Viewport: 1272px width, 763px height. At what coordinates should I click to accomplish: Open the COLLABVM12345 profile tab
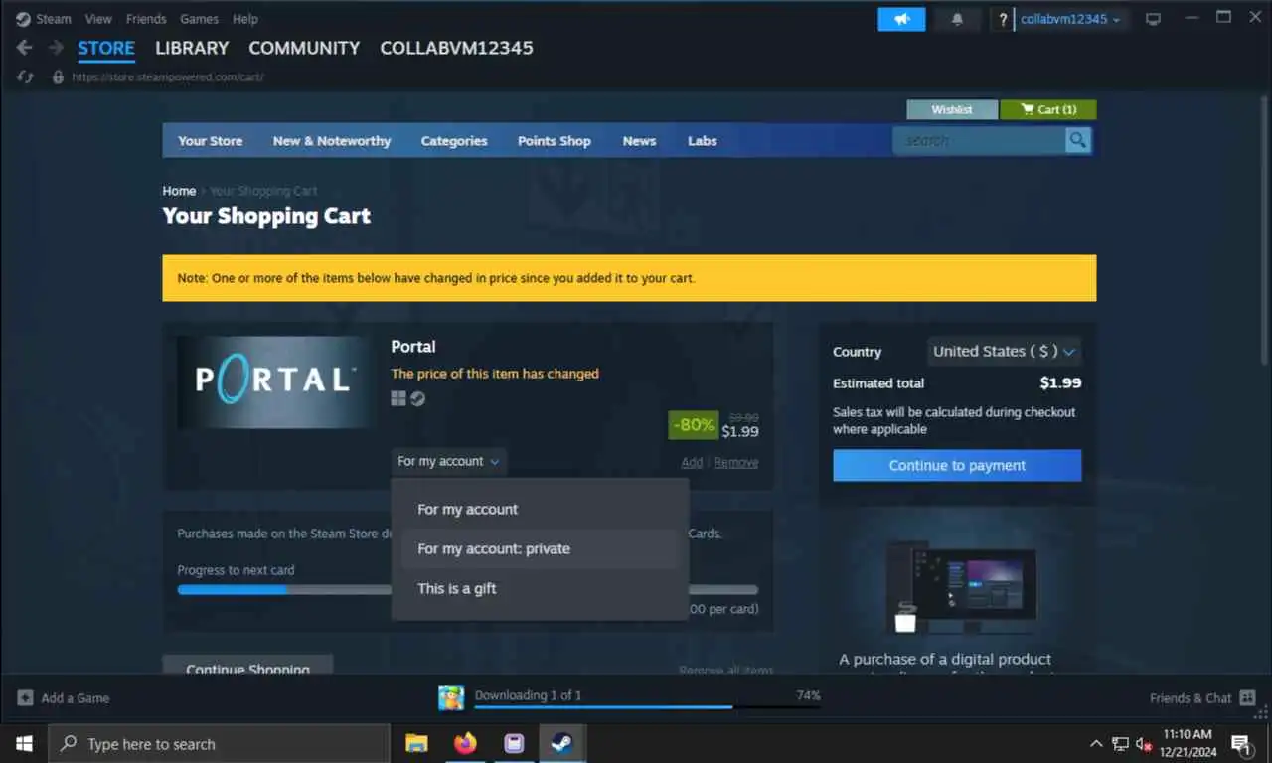[456, 48]
